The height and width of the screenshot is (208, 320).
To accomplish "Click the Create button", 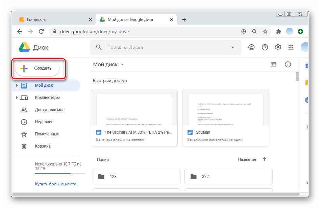I will (38, 68).
